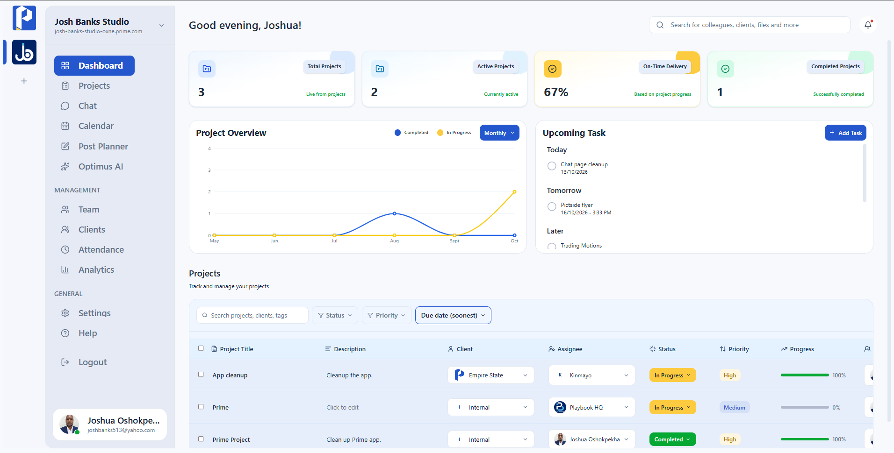894x453 pixels.
Task: Click the Team people icon
Action: click(65, 210)
